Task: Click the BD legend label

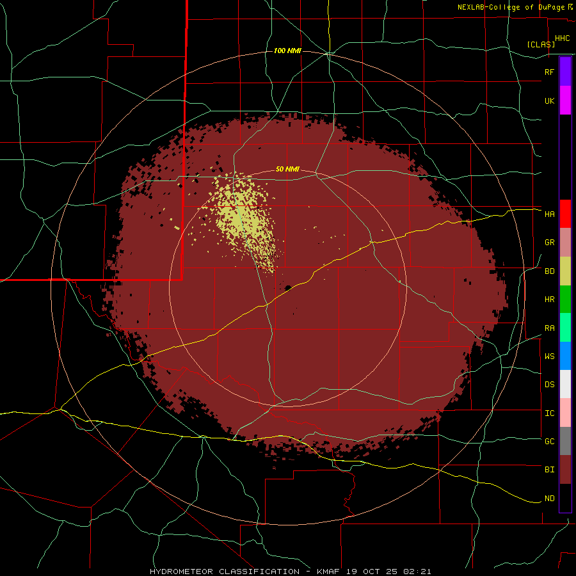Action: pyautogui.click(x=549, y=271)
